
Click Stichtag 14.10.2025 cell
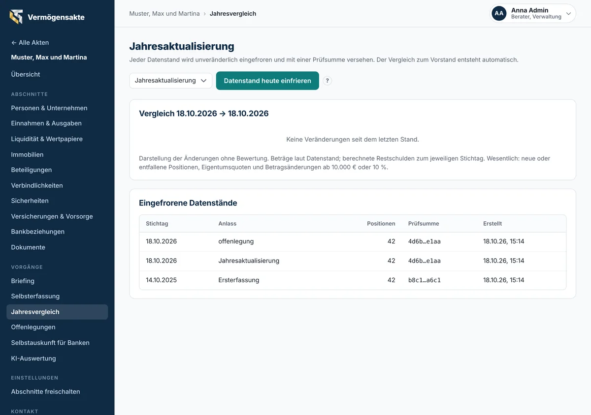161,280
